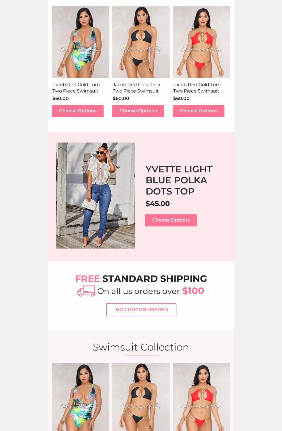Click the Yvette Light Blue Polka Dots Top title
282x431 pixels.
tap(179, 180)
